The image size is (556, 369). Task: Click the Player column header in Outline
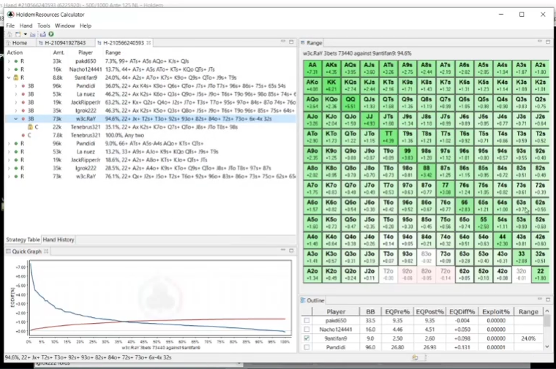pos(336,311)
